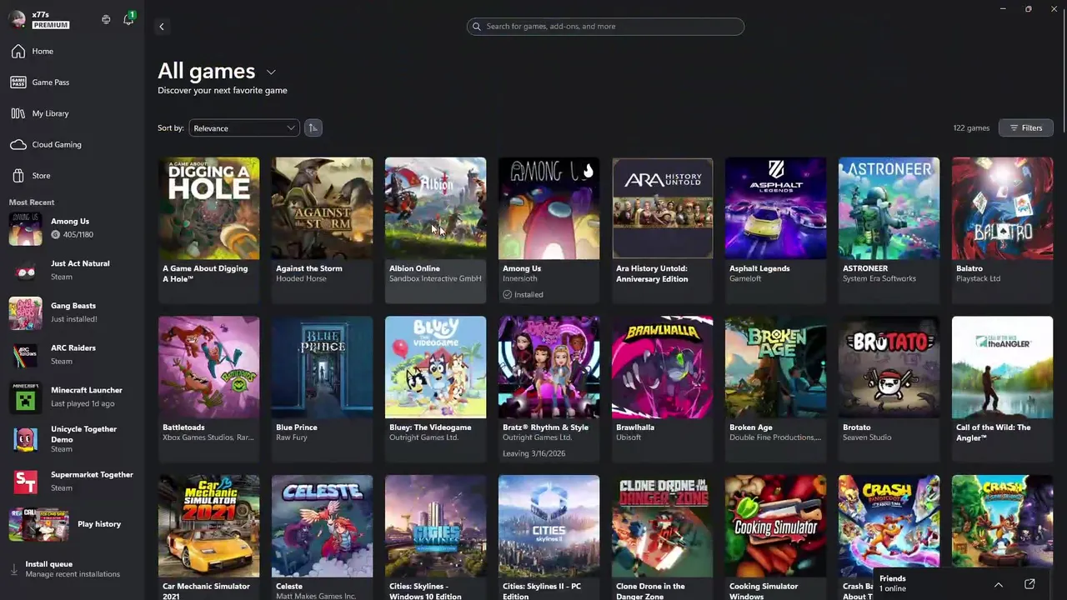Open Clone Drone in the Danger Zone tile
1067x600 pixels.
[663, 537]
